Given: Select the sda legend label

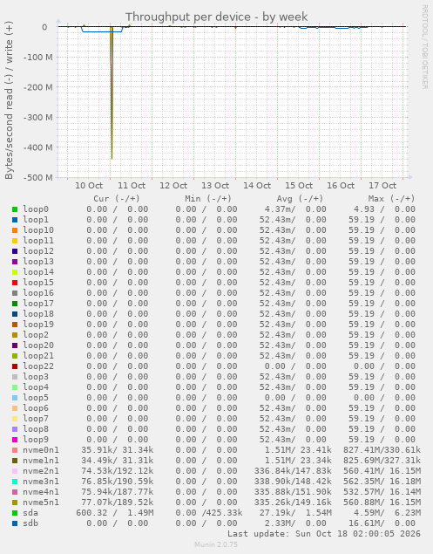Looking at the screenshot, I should (x=30, y=513).
